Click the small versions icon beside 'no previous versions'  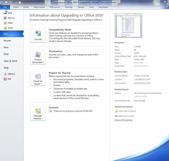[x=50, y=111]
